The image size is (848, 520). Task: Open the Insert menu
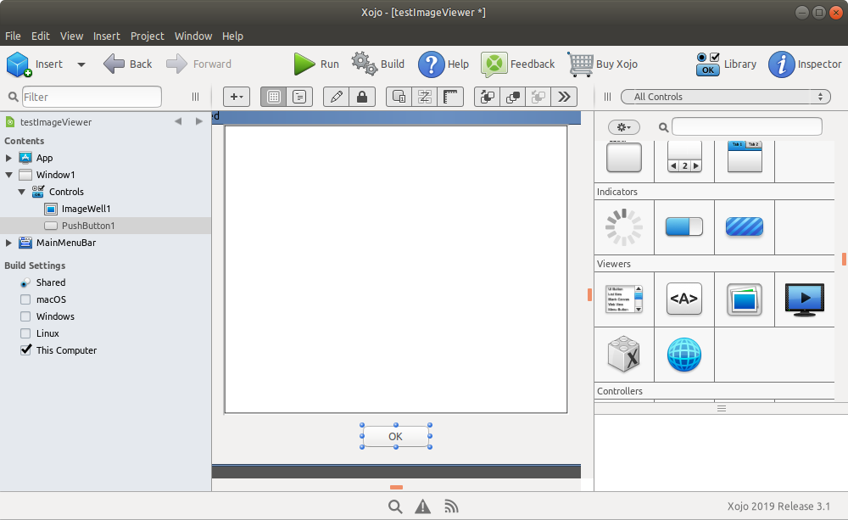107,36
